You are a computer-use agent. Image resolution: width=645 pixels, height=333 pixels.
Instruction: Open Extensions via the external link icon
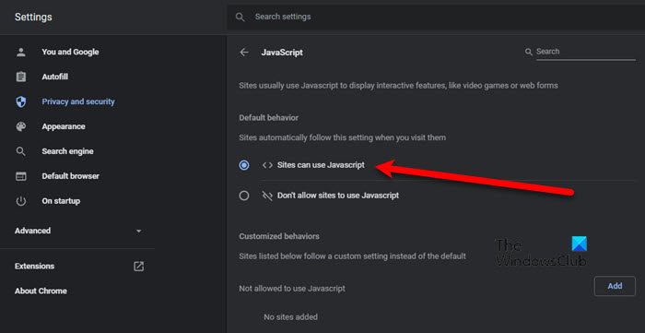[x=138, y=267]
